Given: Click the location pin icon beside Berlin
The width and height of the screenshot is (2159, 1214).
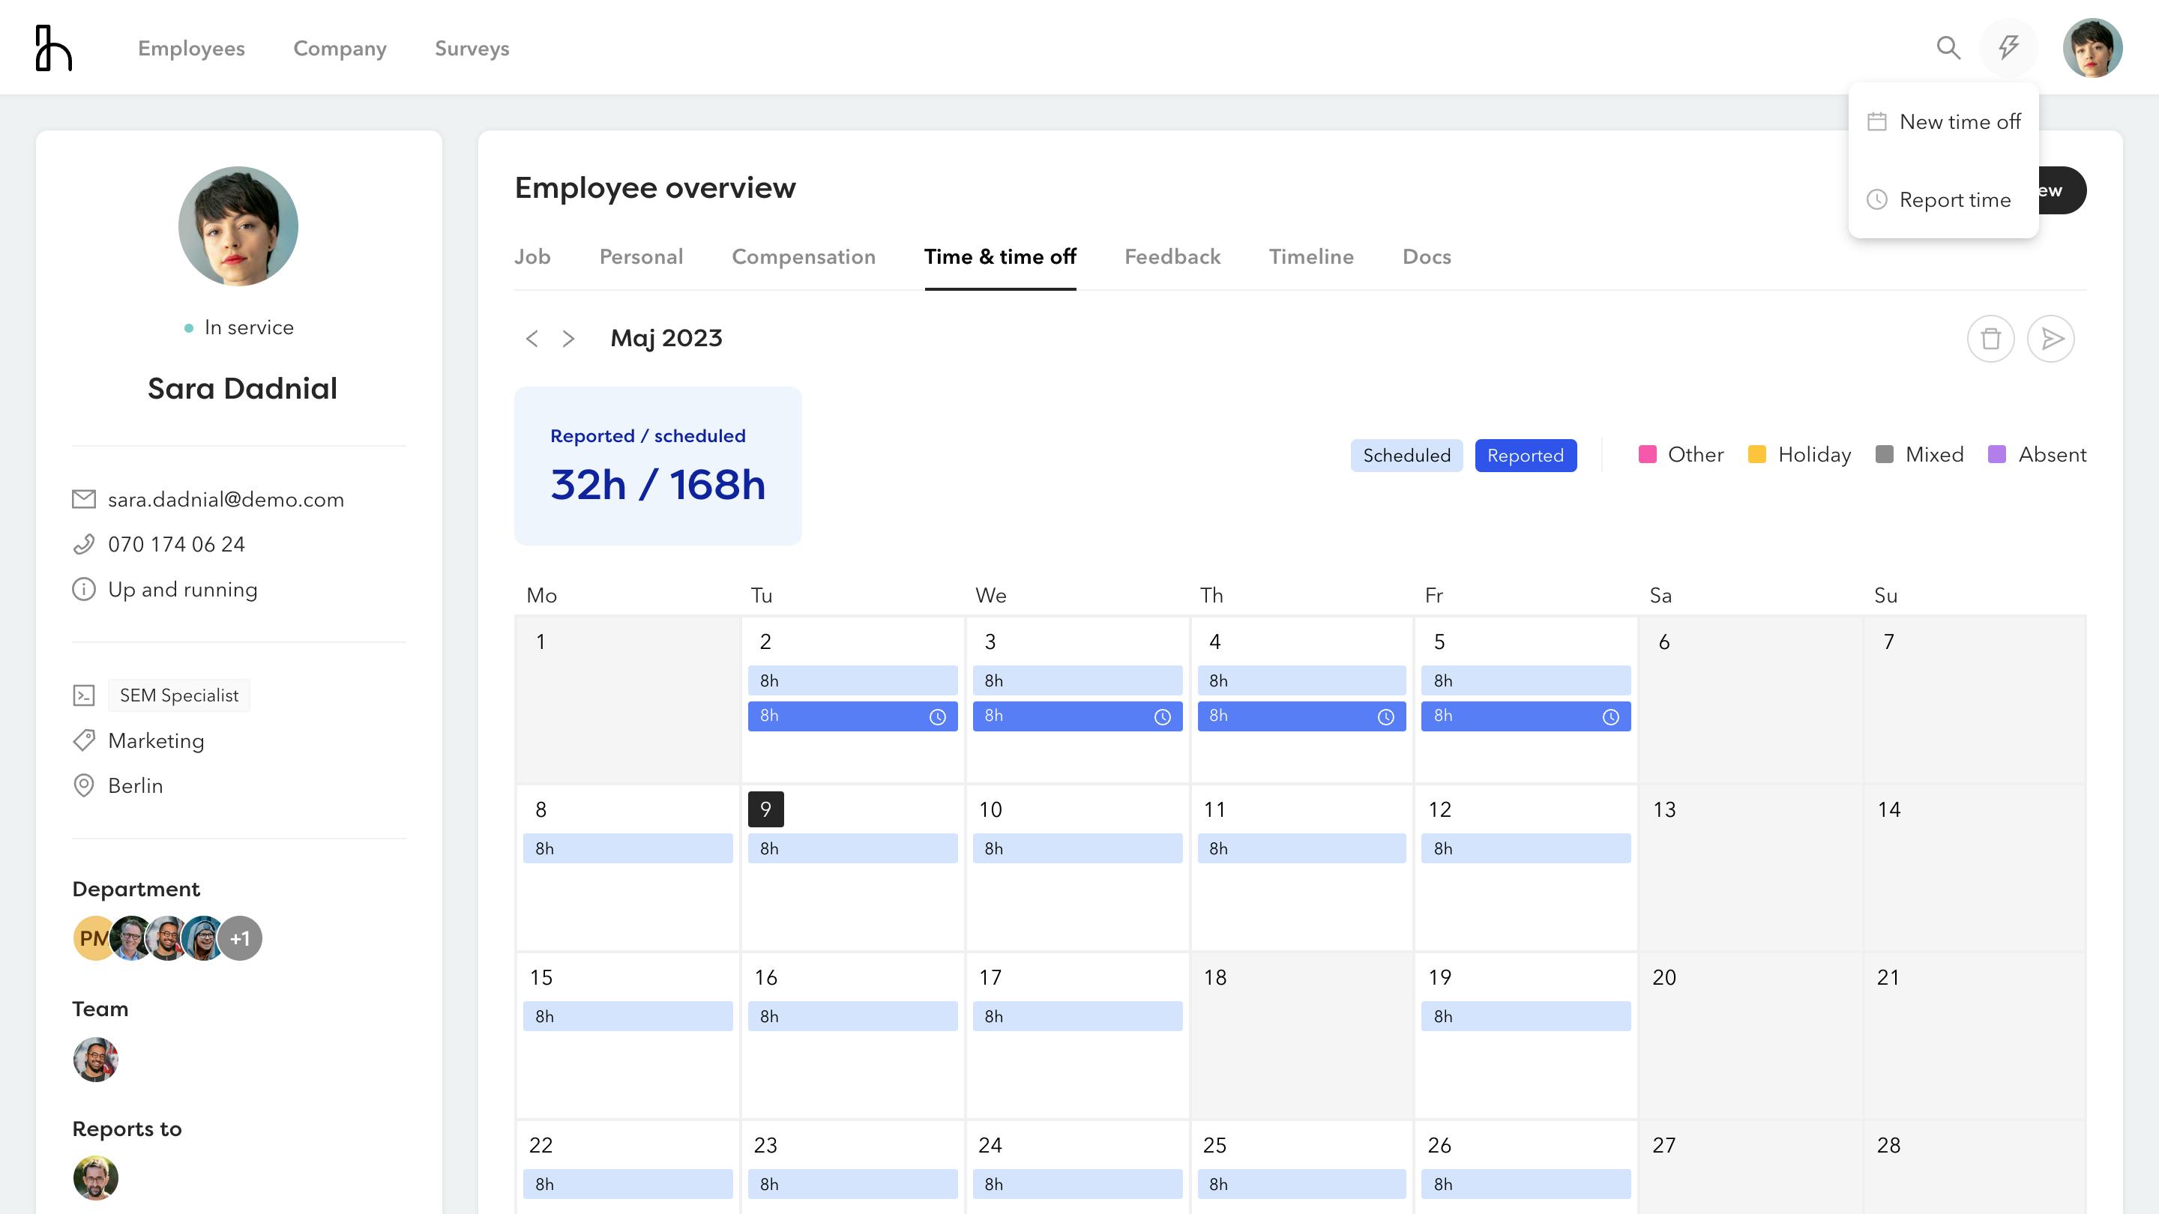Looking at the screenshot, I should click(84, 786).
